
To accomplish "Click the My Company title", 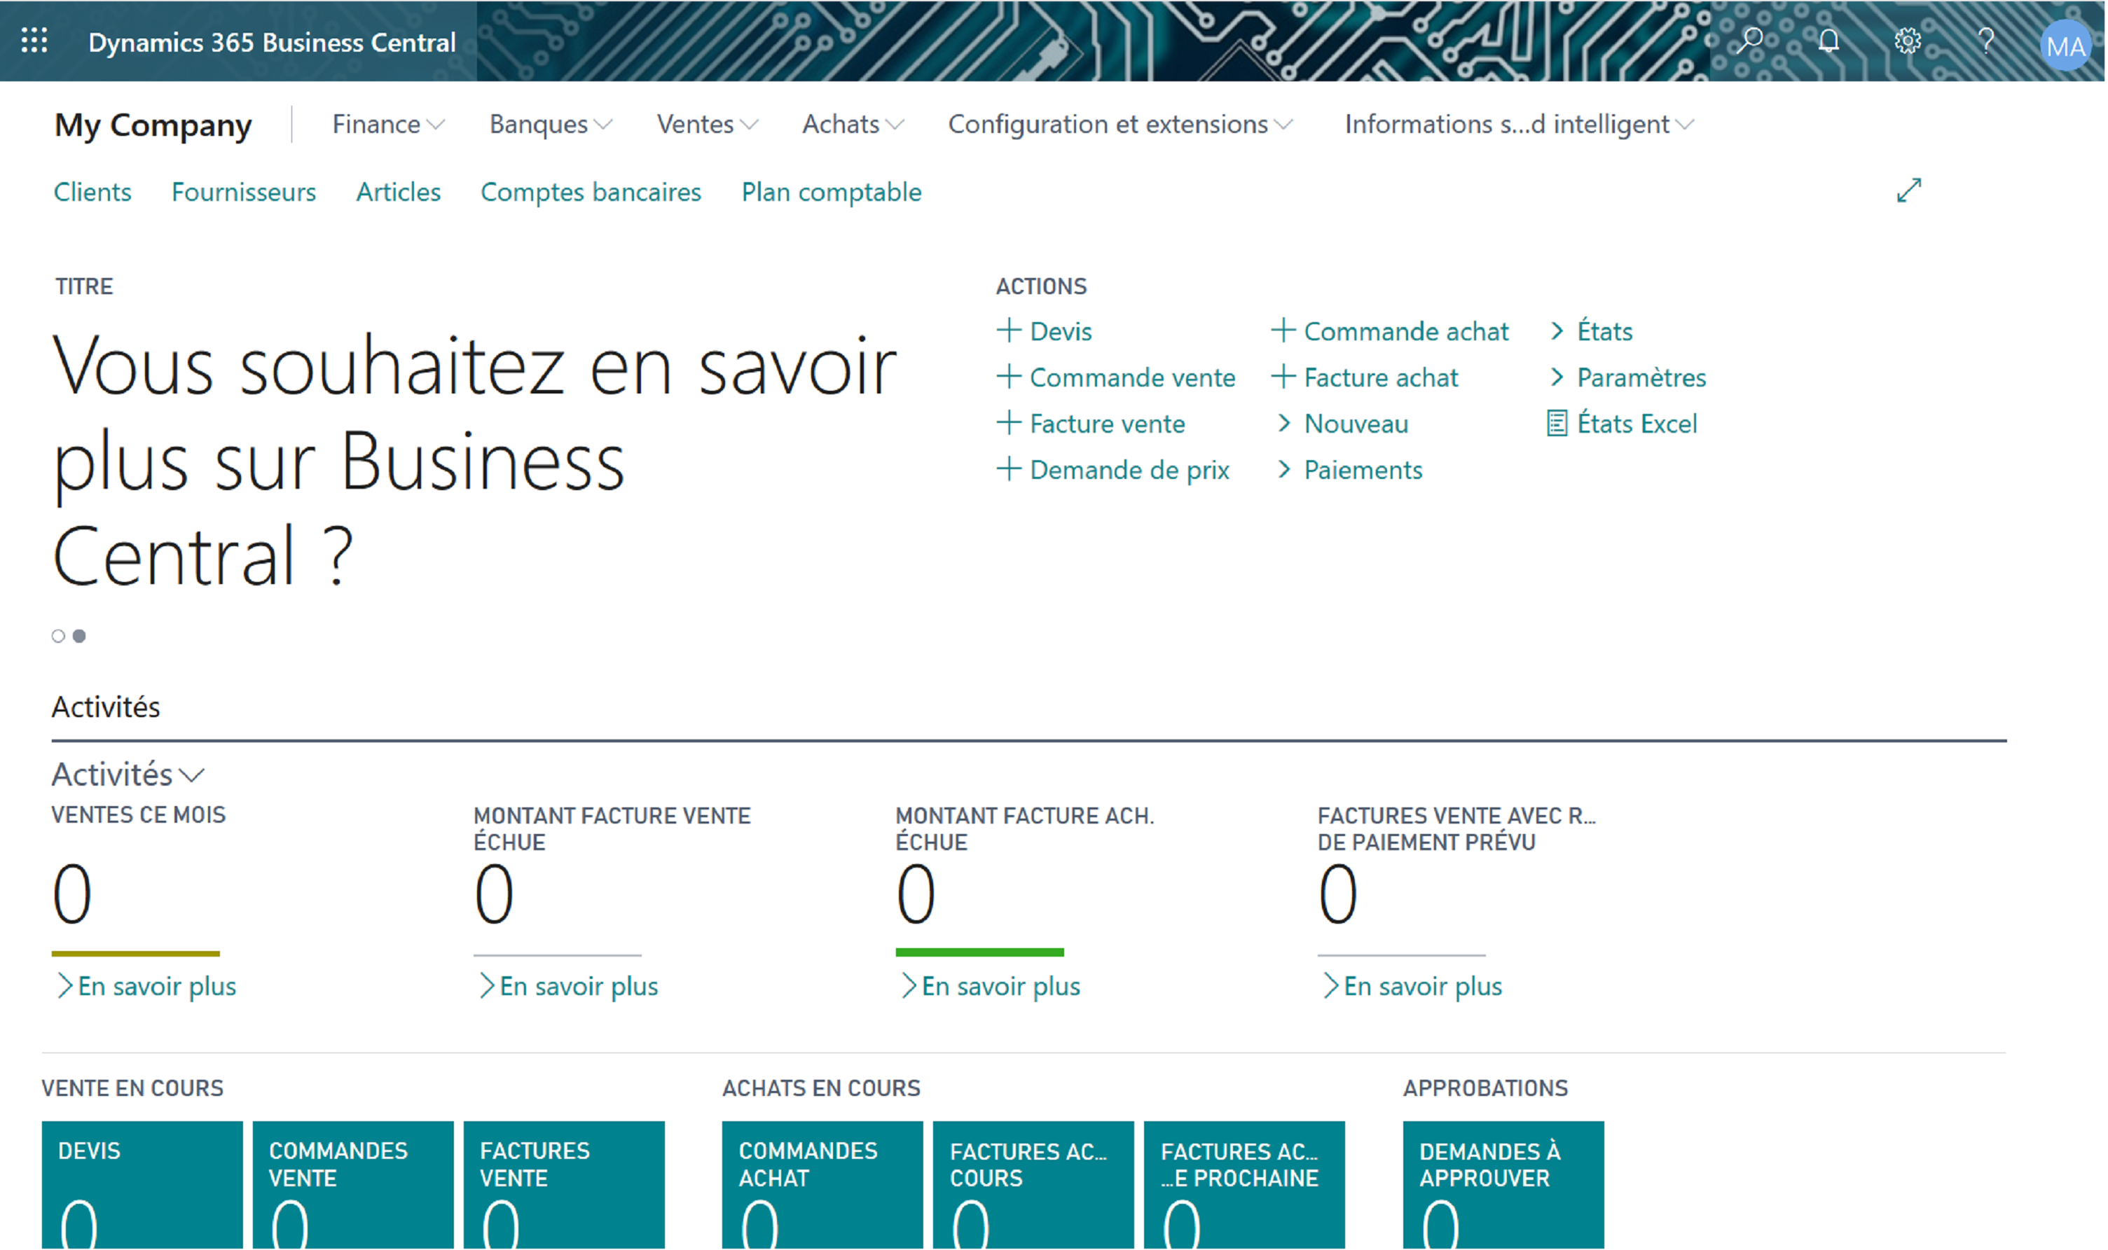I will pyautogui.click(x=153, y=125).
